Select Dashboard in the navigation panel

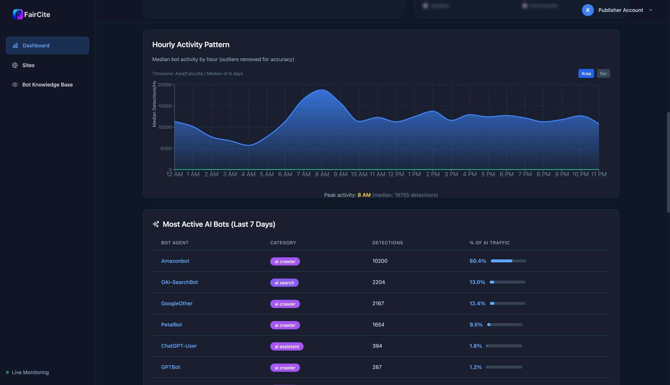pyautogui.click(x=36, y=45)
